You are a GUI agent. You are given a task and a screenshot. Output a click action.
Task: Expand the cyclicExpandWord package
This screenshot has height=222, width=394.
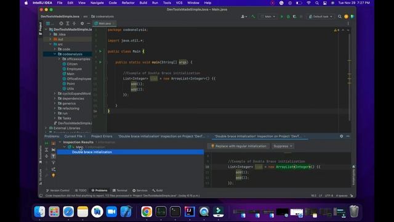point(55,94)
